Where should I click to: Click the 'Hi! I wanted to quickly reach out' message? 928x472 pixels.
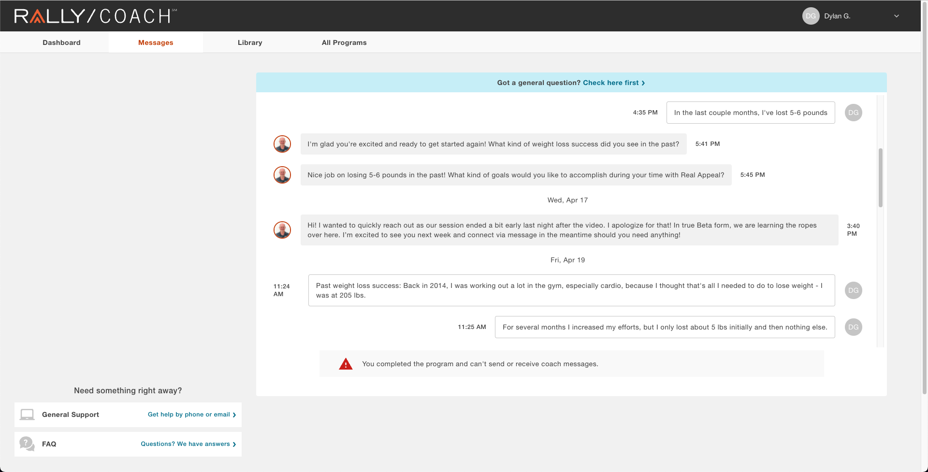(x=569, y=230)
